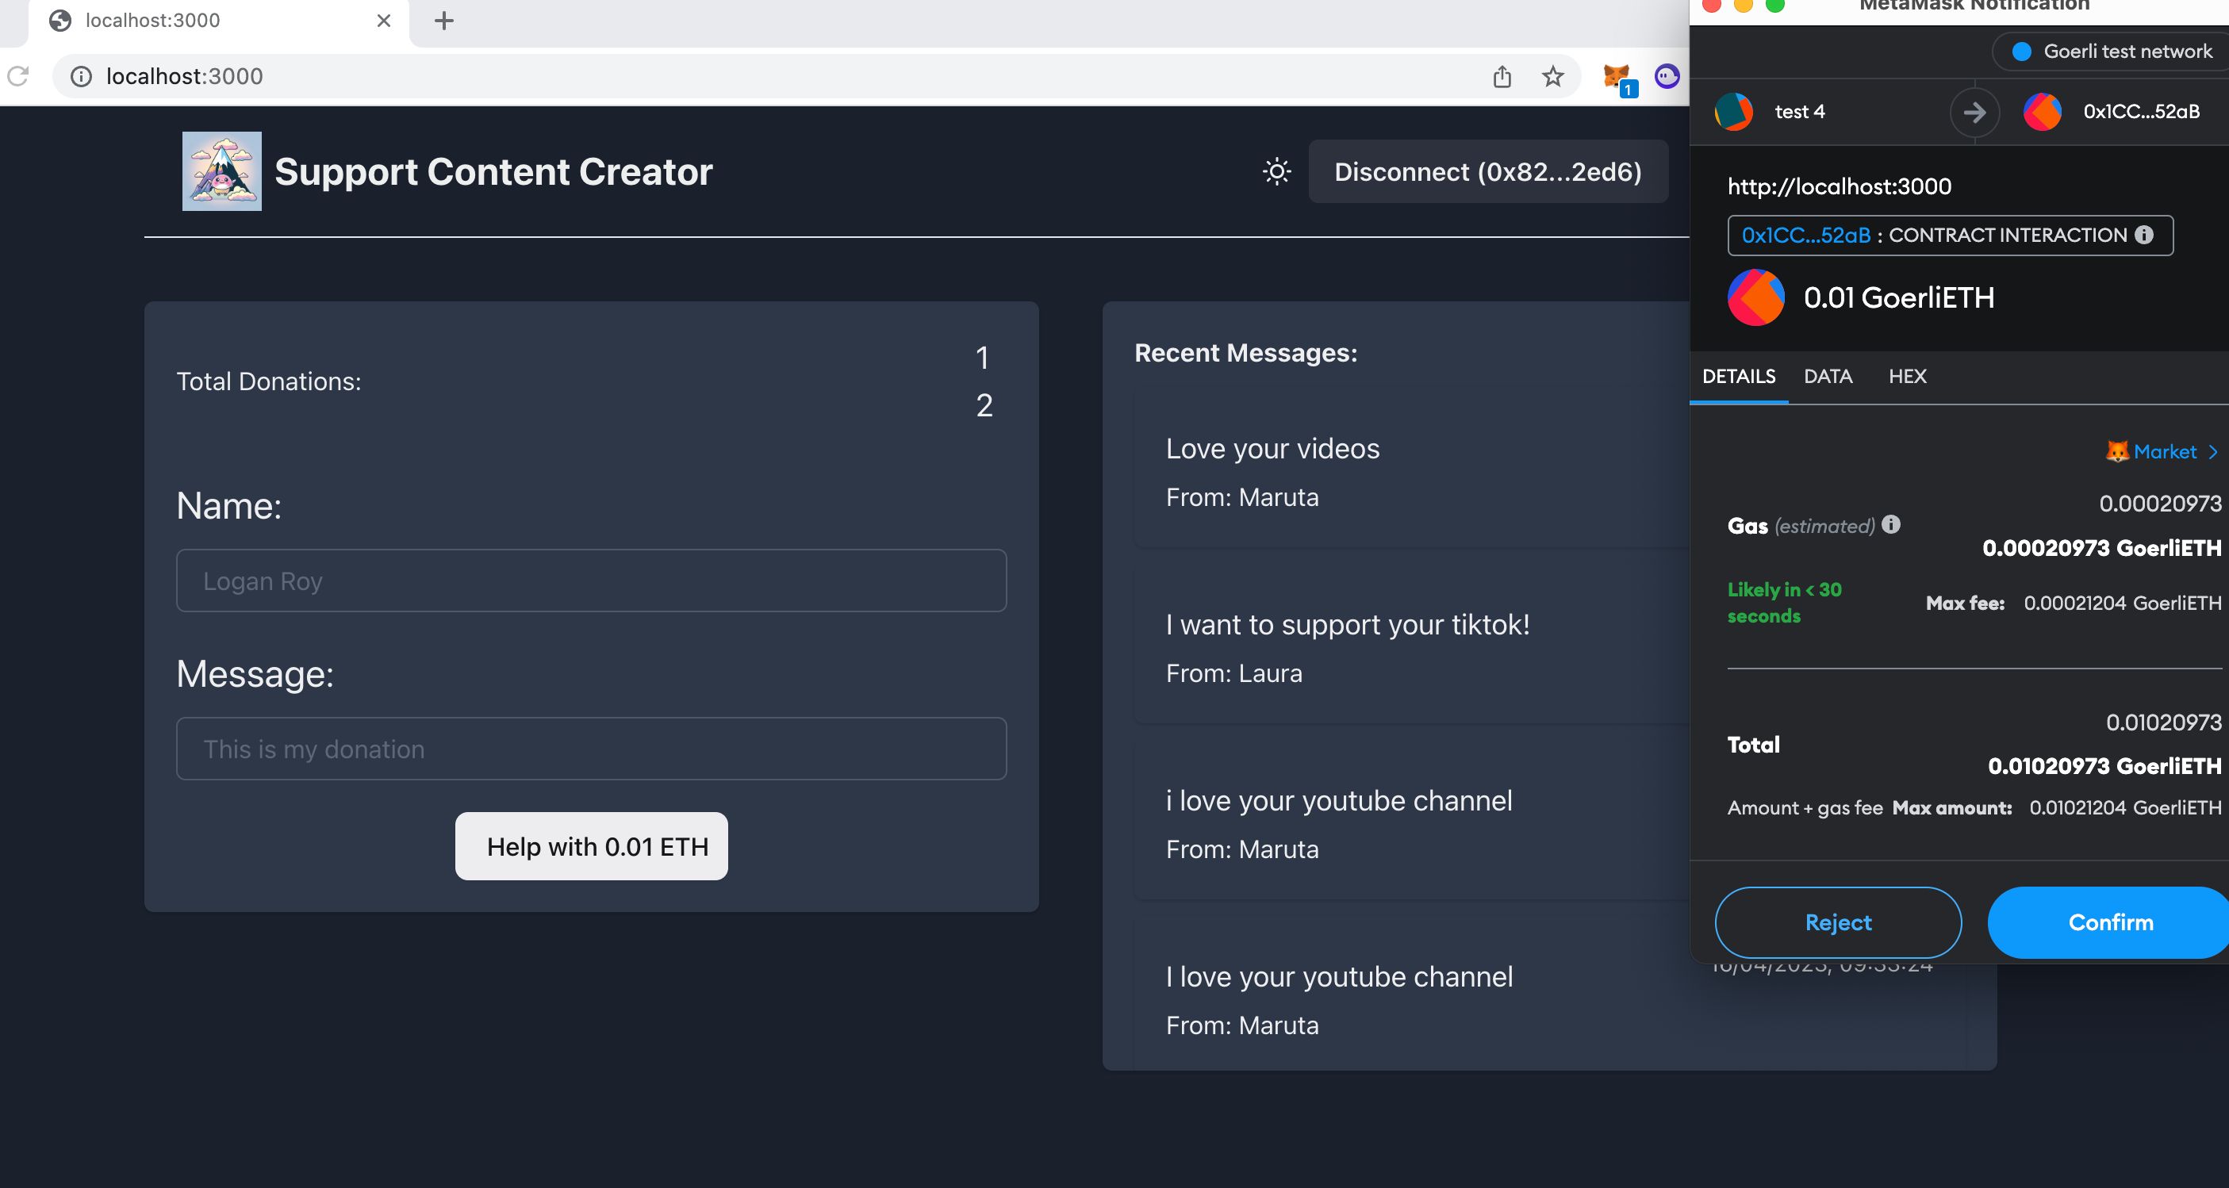Click 'From: Laura' text
This screenshot has height=1188, width=2229.
(1234, 673)
